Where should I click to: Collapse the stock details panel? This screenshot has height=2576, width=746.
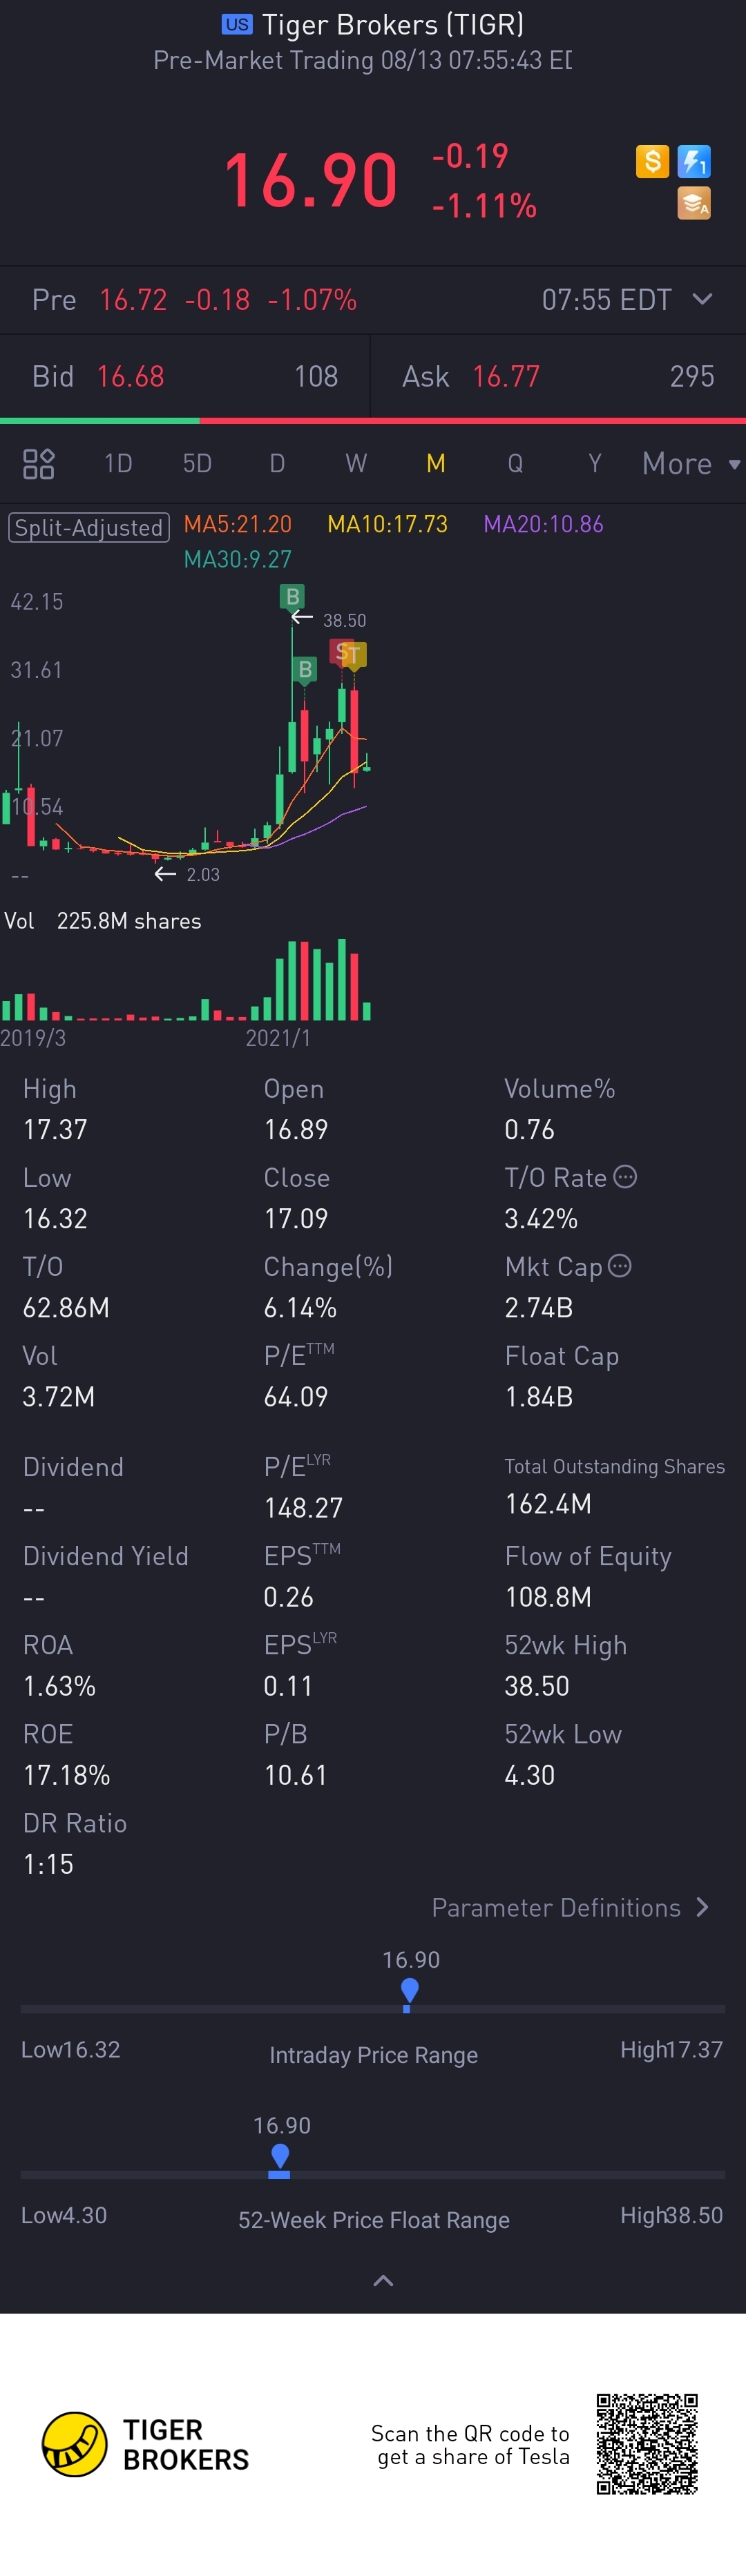coord(383,2281)
